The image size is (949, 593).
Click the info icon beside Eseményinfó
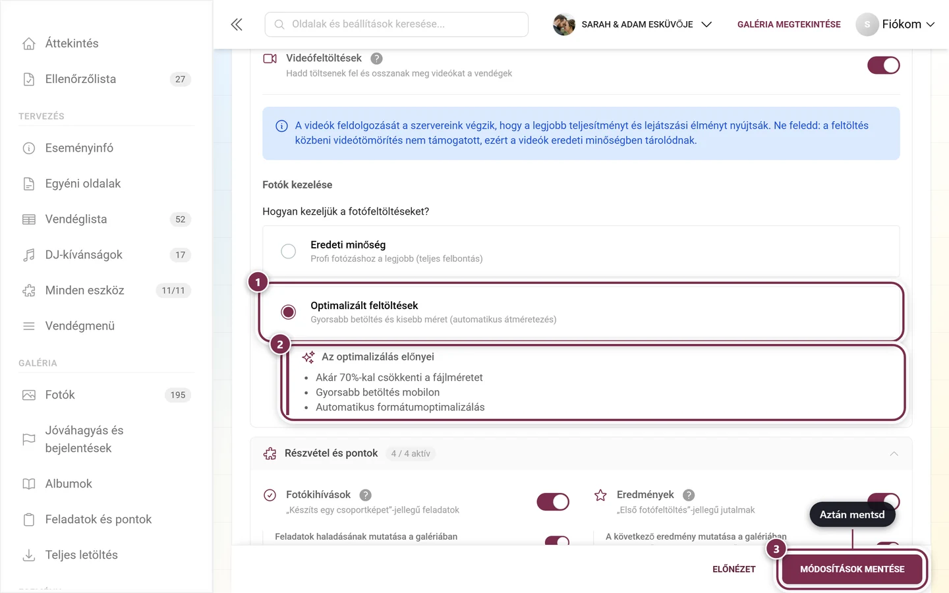pyautogui.click(x=29, y=148)
